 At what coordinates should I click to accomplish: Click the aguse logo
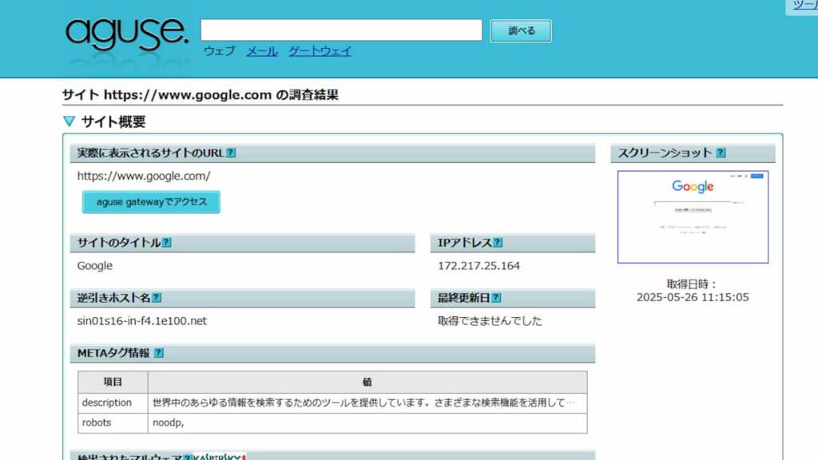[x=127, y=33]
